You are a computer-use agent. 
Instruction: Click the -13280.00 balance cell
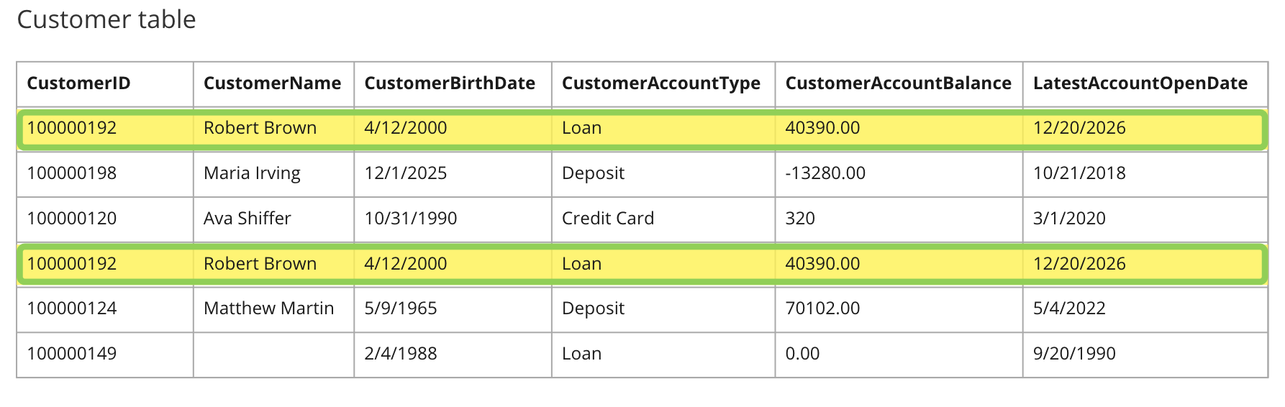coord(899,173)
